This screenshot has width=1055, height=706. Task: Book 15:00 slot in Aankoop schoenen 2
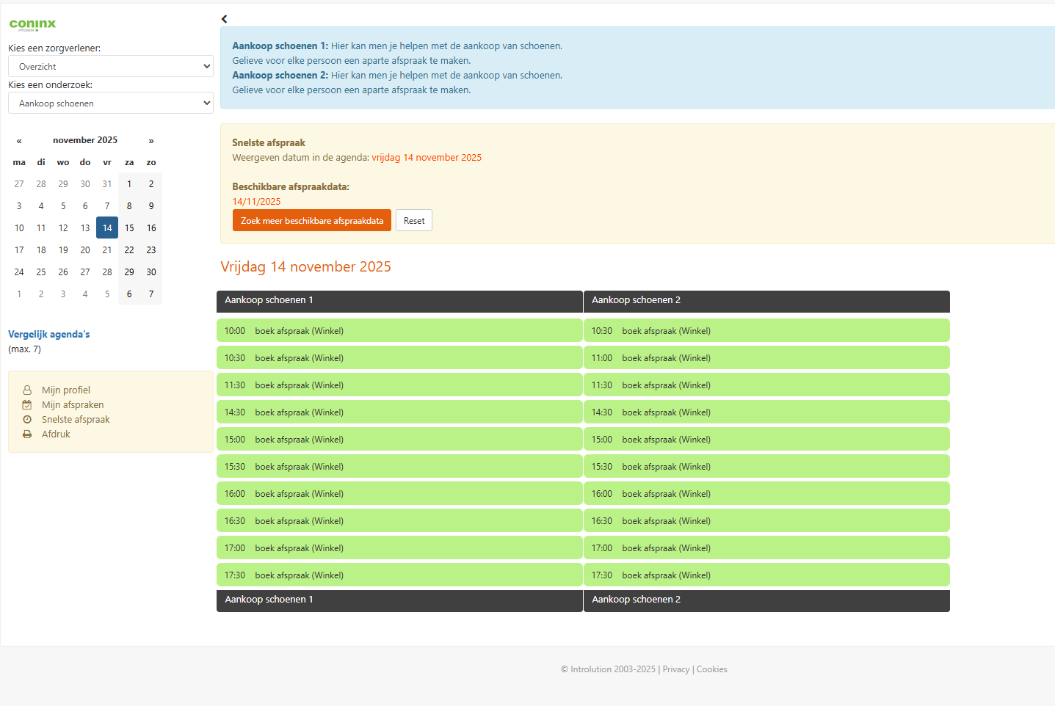coord(766,440)
